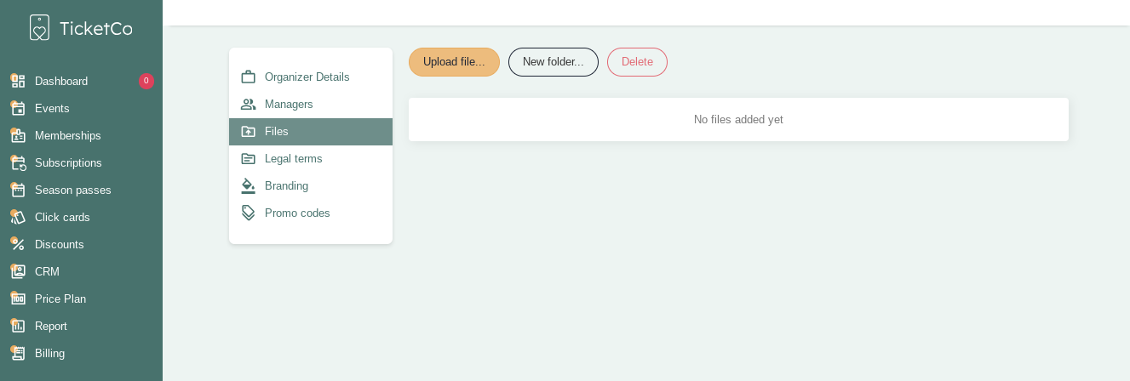Click the Dashboard sidebar icon

pos(18,81)
